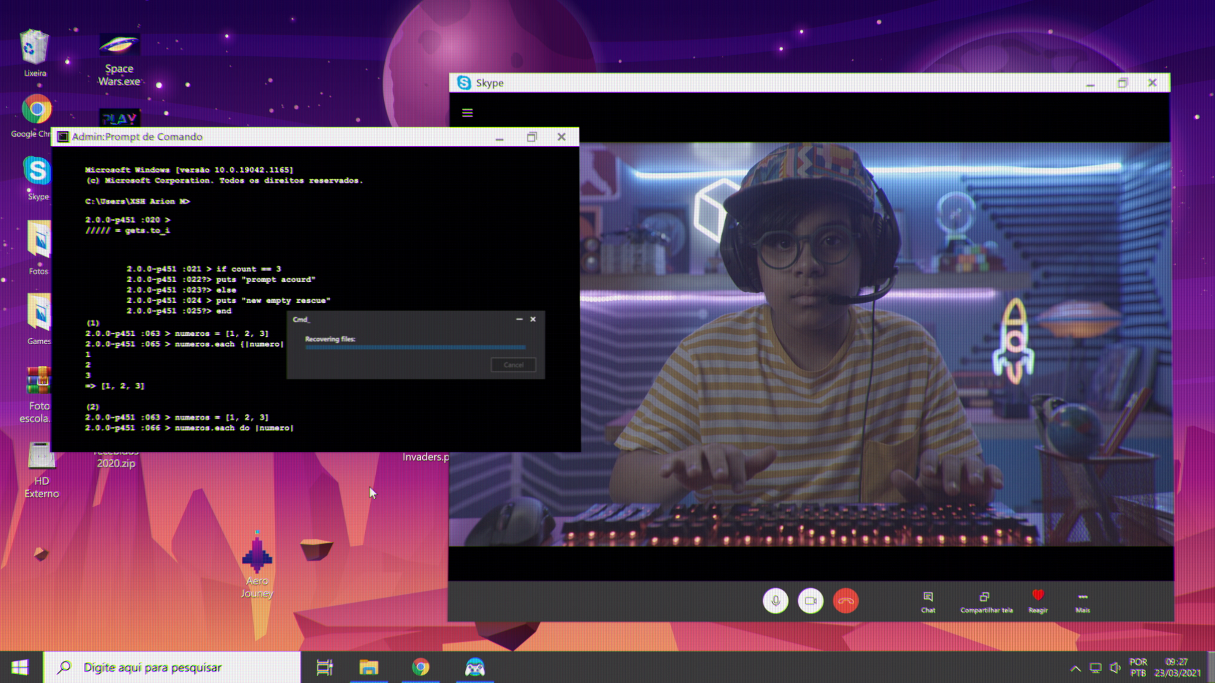1215x683 pixels.
Task: Click the Skype logo in title bar
Action: coord(464,83)
